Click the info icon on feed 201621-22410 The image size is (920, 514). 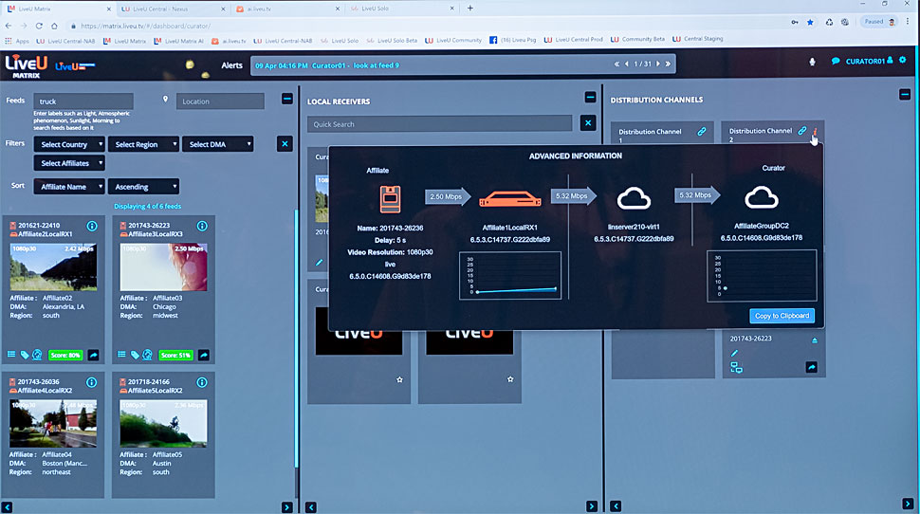point(93,227)
